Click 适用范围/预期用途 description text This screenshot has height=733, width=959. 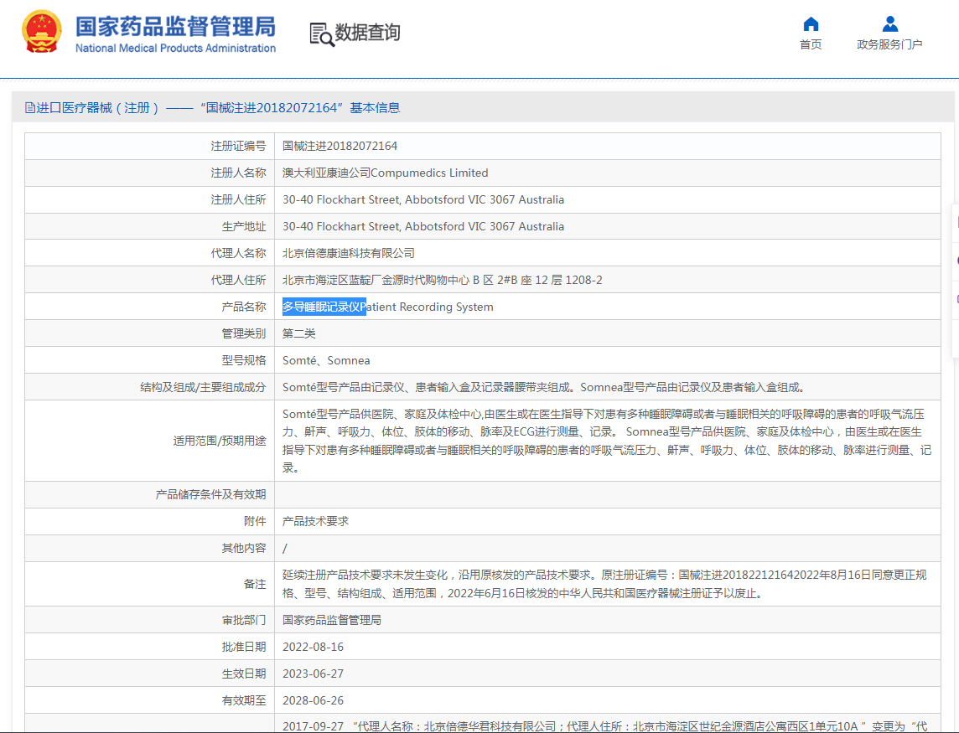[607, 441]
